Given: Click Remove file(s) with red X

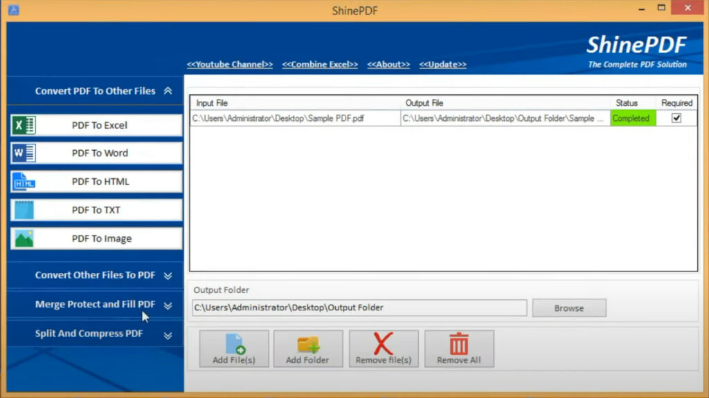Looking at the screenshot, I should [384, 348].
